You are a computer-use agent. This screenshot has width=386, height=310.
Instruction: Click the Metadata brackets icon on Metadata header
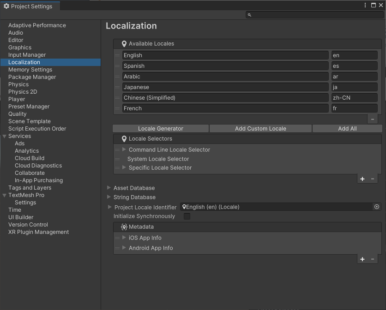(x=123, y=227)
